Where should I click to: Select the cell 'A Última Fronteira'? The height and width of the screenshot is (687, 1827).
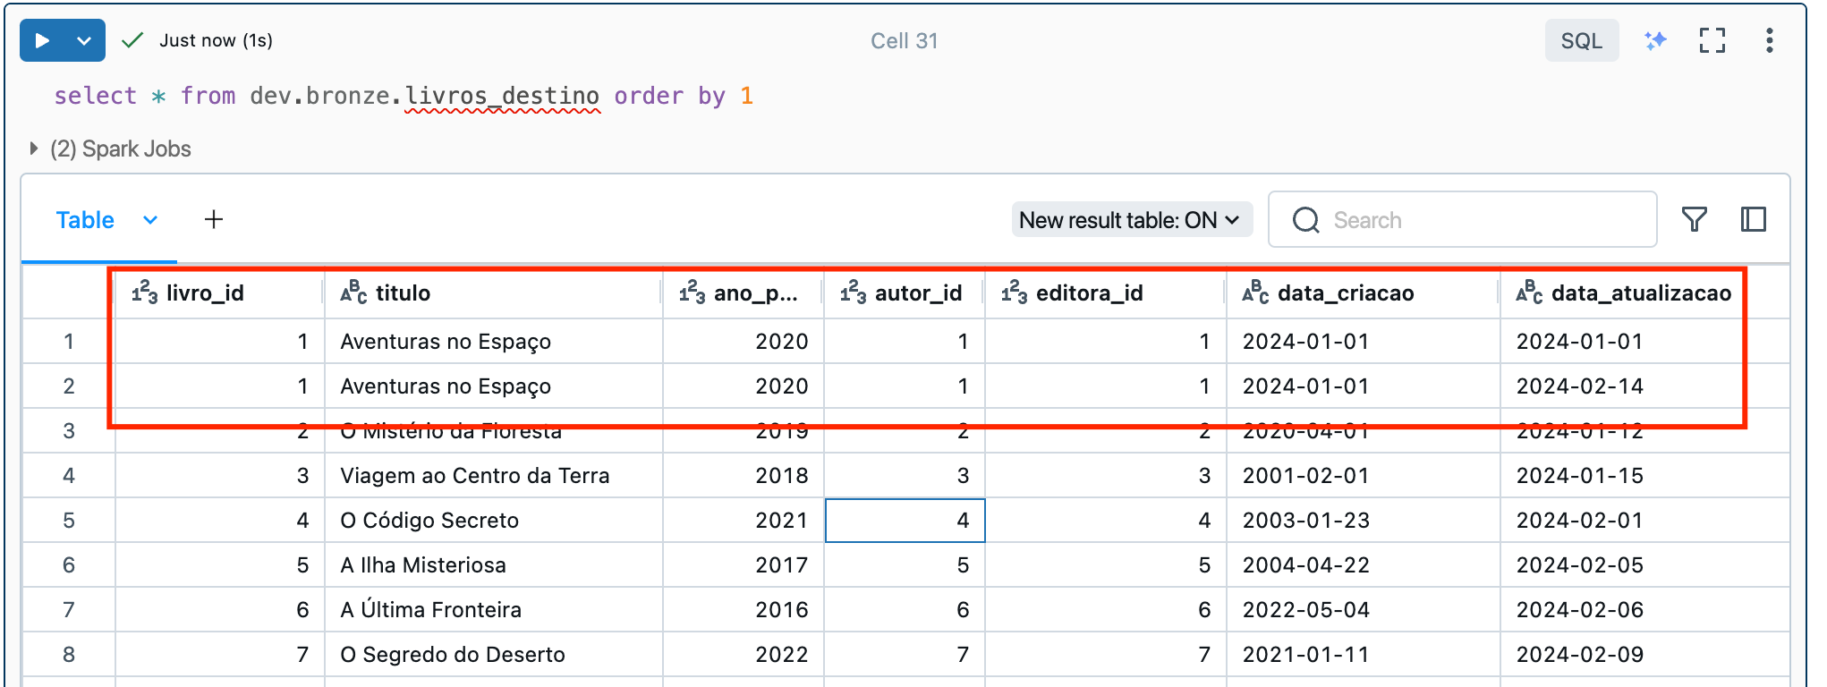click(x=493, y=610)
